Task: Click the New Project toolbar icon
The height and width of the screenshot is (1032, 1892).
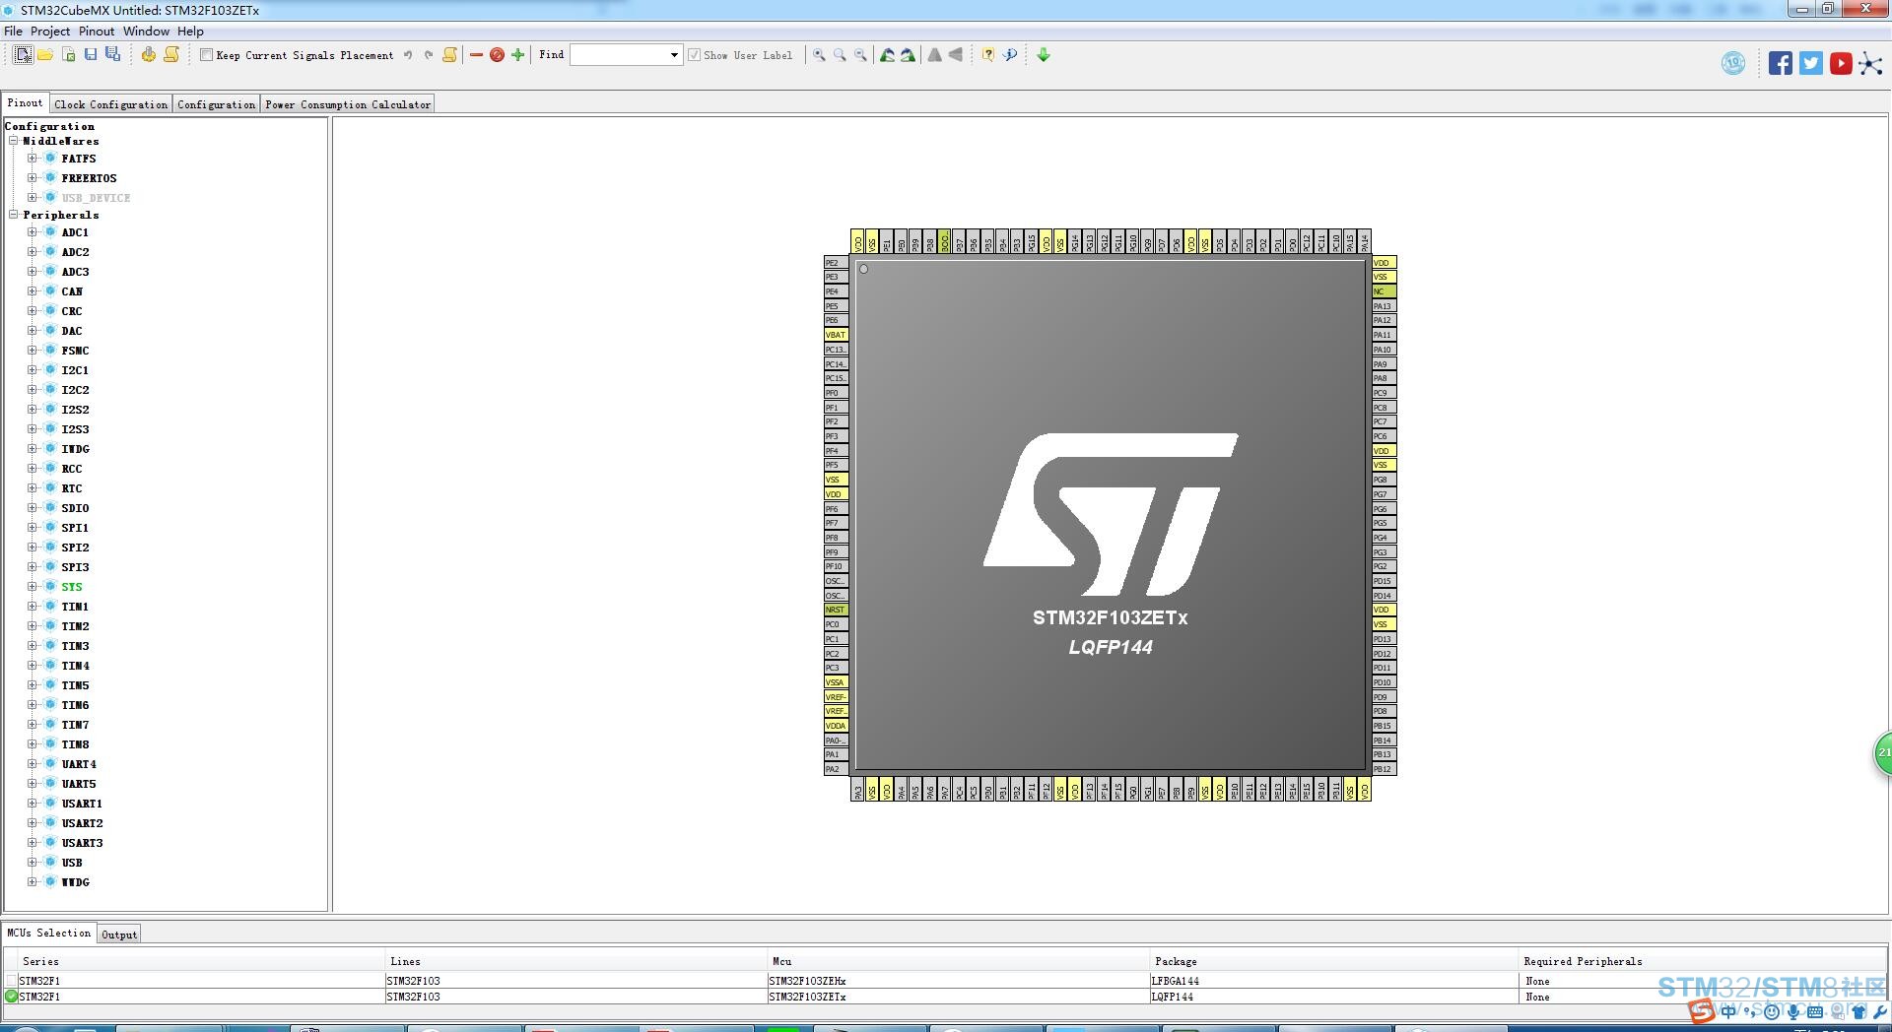Action: 23,55
